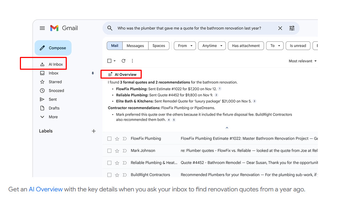Expand More in the sidebar
This screenshot has height=212, width=347.
(x=49, y=117)
